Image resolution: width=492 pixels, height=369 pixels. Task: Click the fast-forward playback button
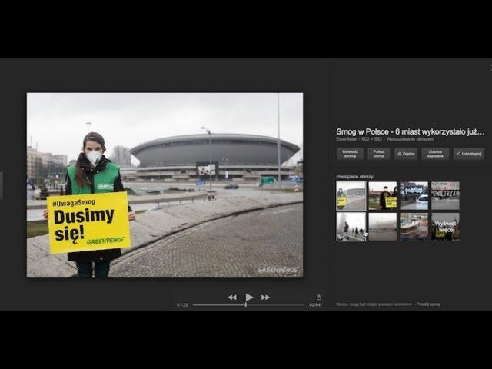tap(265, 298)
